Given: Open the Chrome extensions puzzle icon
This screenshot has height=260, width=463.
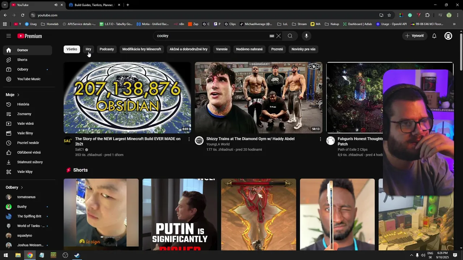Looking at the screenshot, I should [427, 15].
